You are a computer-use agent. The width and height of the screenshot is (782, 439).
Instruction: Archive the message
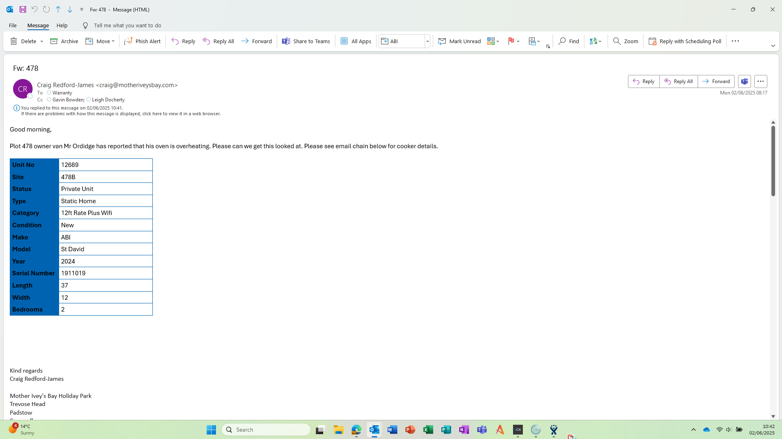pyautogui.click(x=64, y=41)
